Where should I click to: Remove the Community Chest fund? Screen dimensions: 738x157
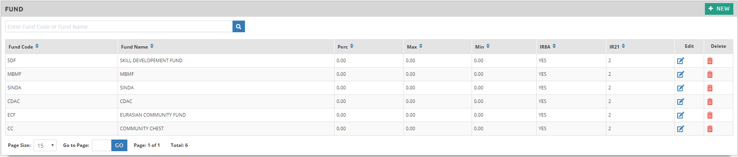710,129
